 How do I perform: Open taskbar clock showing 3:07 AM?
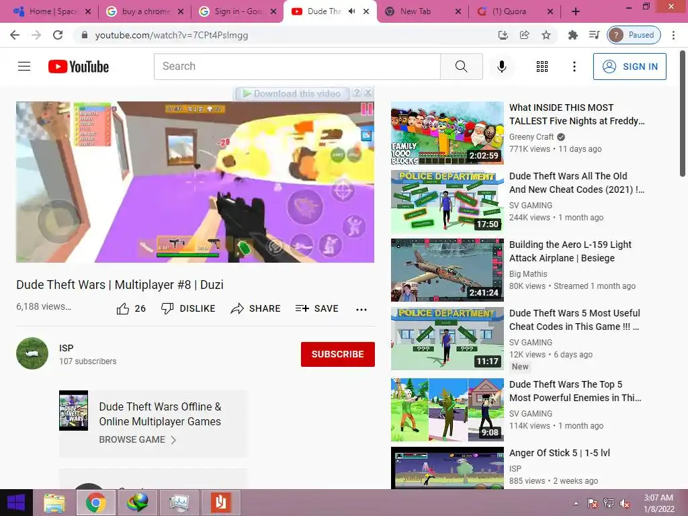[658, 503]
